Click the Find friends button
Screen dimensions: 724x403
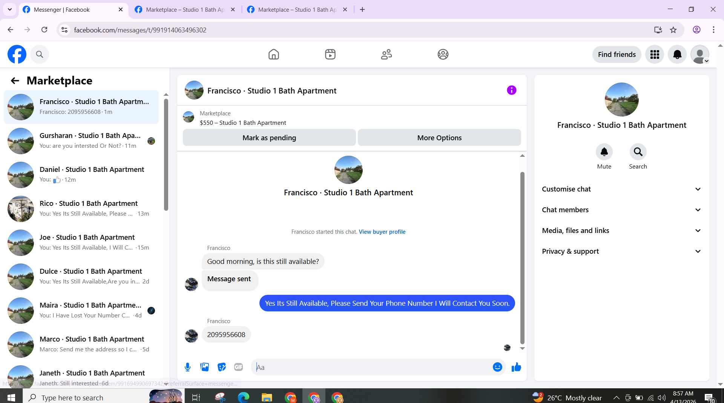pos(617,55)
